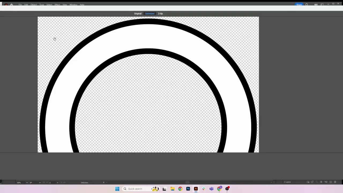Go to last artboard button

(x=64, y=183)
